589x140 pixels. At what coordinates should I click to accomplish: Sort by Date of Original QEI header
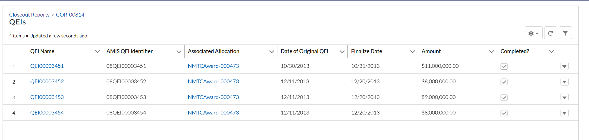pyautogui.click(x=304, y=51)
